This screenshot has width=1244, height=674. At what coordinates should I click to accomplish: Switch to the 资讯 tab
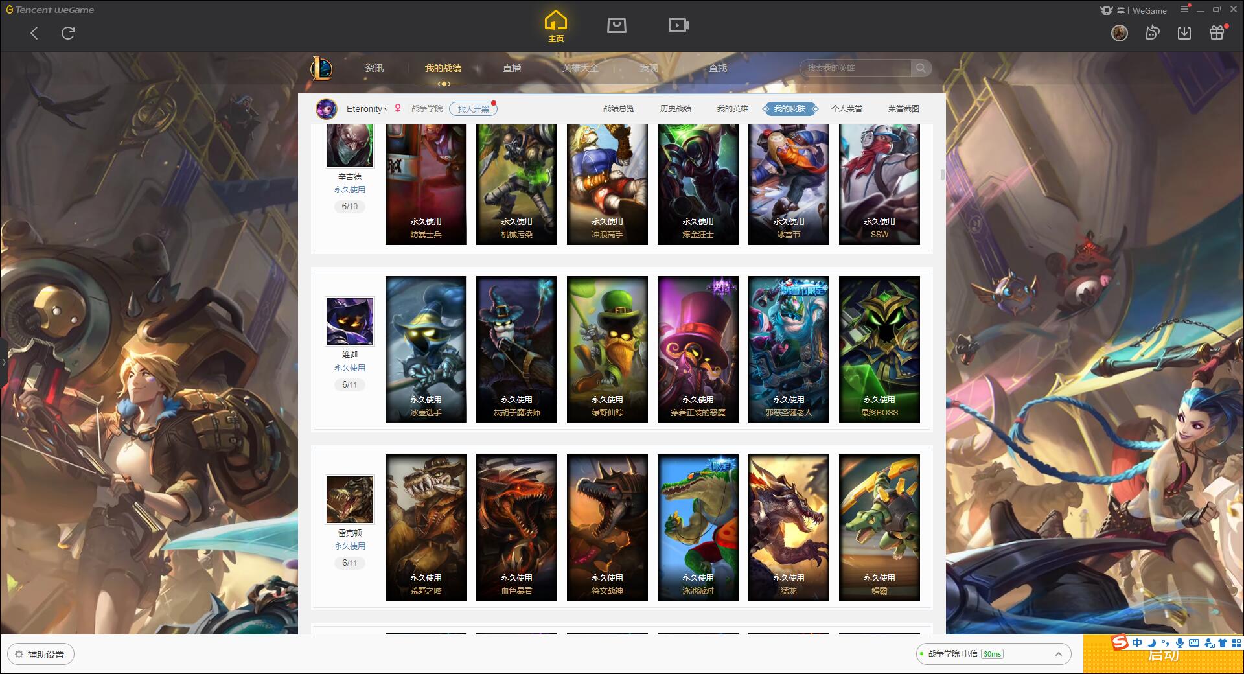(x=374, y=68)
